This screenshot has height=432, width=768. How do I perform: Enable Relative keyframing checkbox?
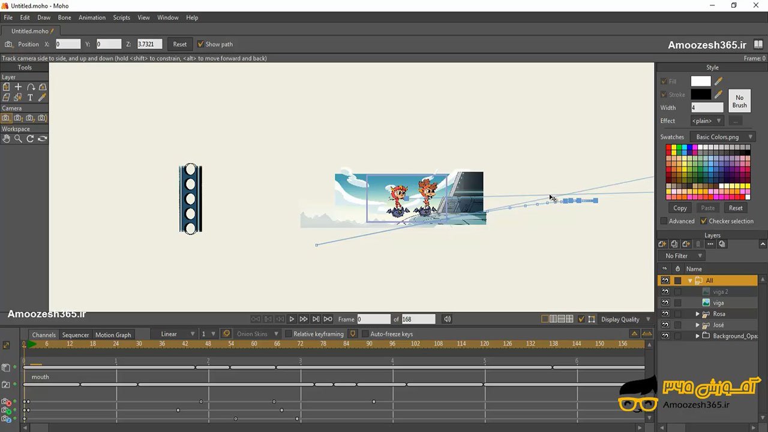pyautogui.click(x=288, y=334)
